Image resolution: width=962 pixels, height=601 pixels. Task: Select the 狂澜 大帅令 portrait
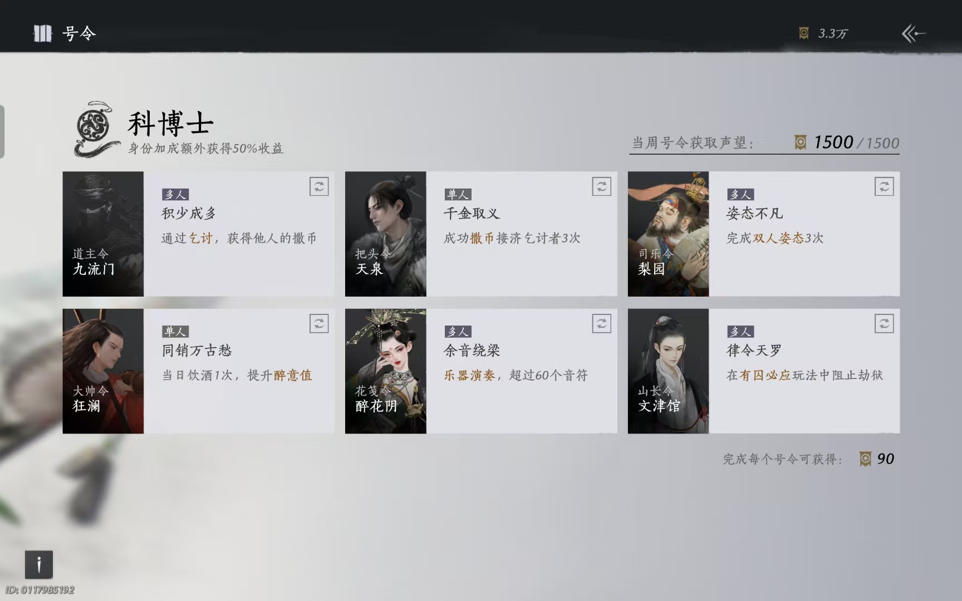(x=103, y=371)
